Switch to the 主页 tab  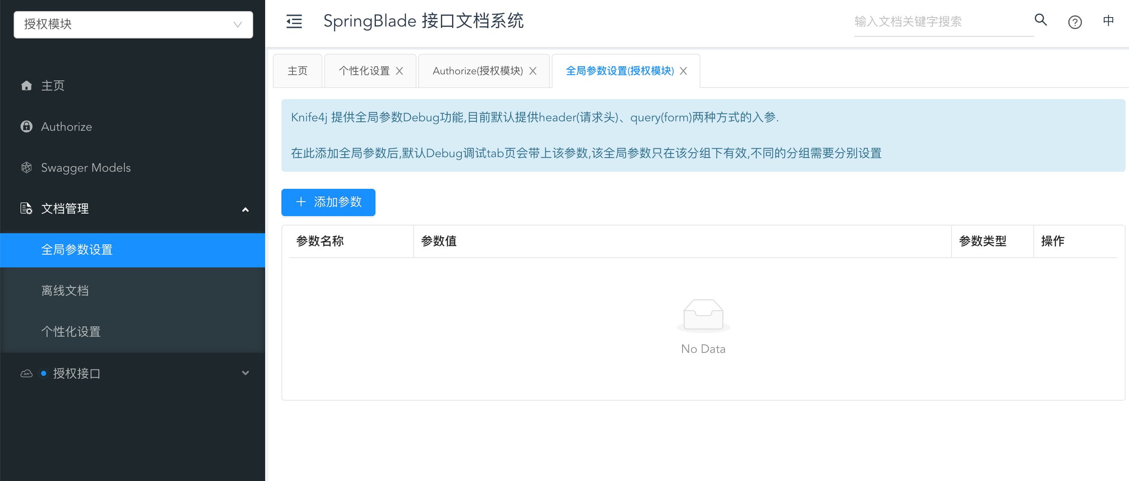click(298, 71)
